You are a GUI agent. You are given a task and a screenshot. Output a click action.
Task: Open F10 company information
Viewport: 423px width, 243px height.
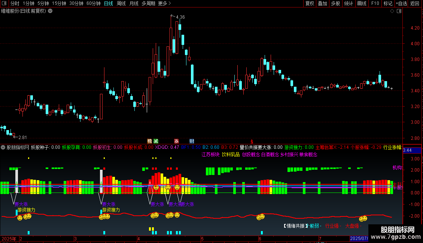click(375, 3)
